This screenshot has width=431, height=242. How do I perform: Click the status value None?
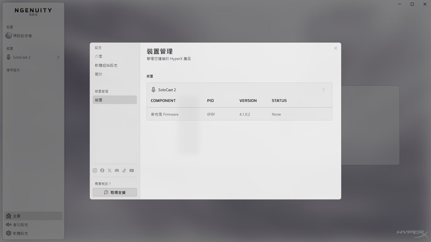pyautogui.click(x=276, y=114)
